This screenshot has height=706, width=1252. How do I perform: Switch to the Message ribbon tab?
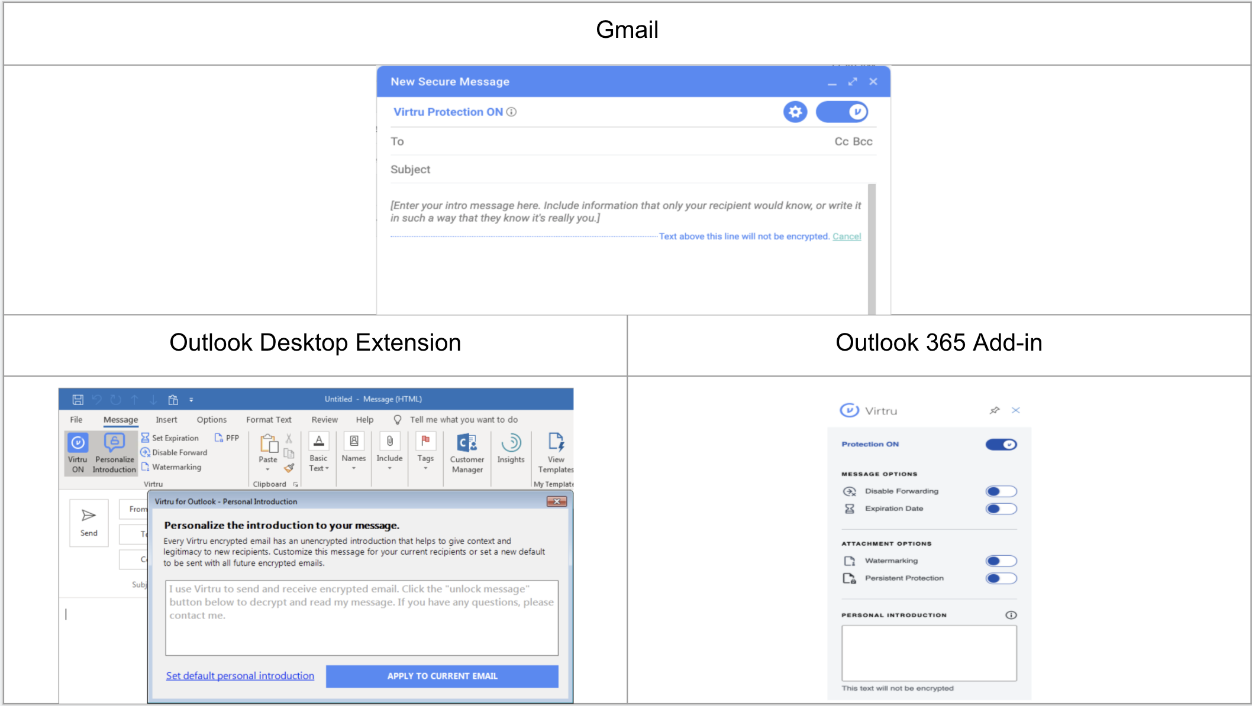(121, 419)
